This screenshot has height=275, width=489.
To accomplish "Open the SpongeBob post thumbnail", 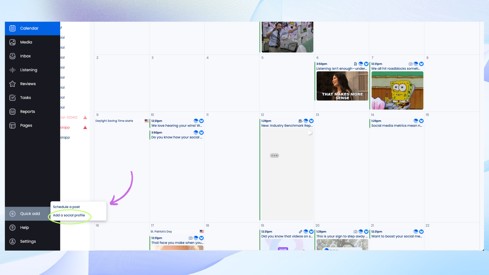I will [397, 90].
